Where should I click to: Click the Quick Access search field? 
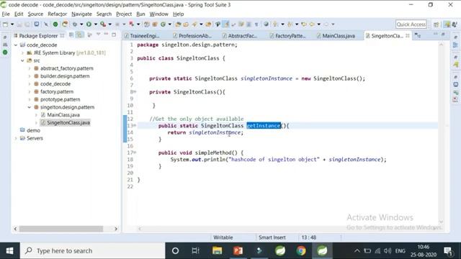(x=411, y=24)
